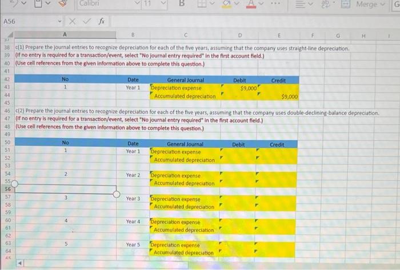Click the Merge cells icon
Viewport: 400px width, 270px height.
click(x=345, y=4)
